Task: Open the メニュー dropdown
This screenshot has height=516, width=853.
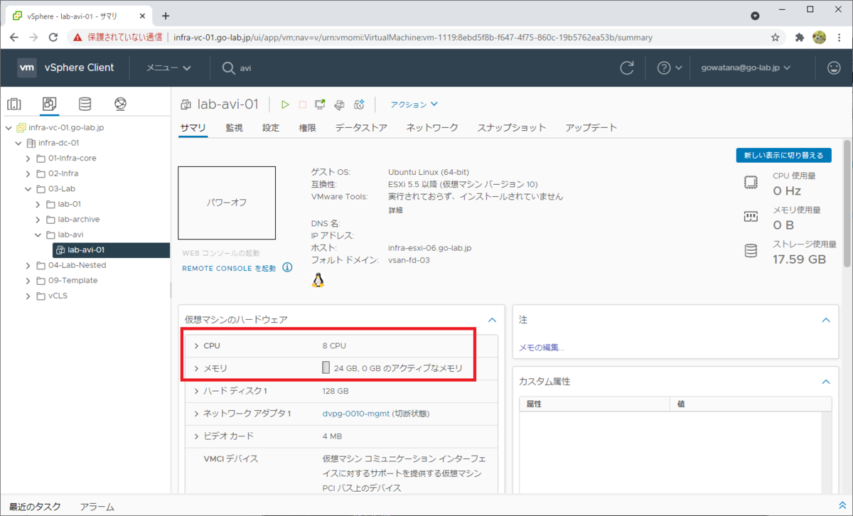Action: coord(168,68)
